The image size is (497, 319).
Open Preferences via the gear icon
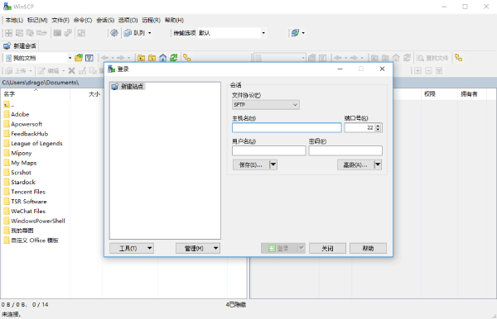[x=114, y=33]
